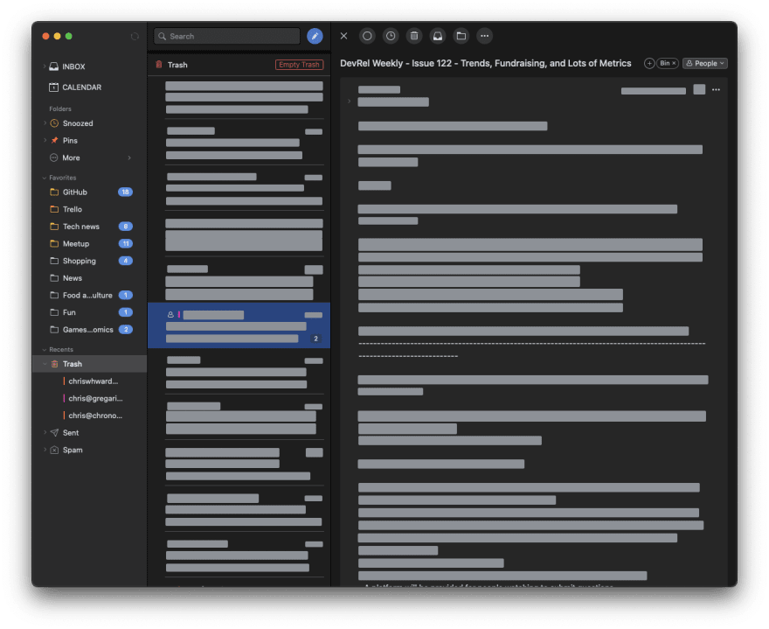Click person icon on selected email row
The width and height of the screenshot is (769, 629).
(170, 314)
